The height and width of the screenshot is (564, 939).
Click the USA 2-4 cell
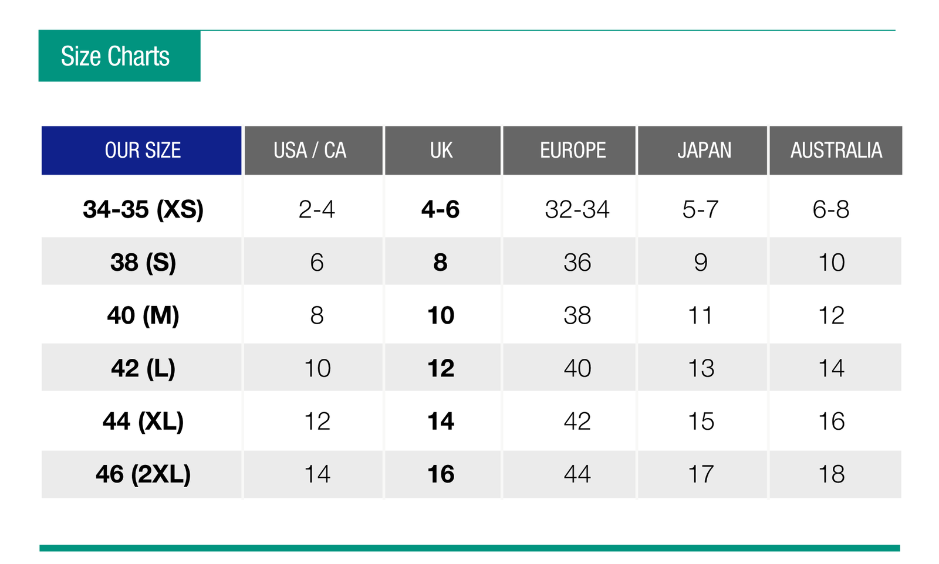pyautogui.click(x=317, y=209)
